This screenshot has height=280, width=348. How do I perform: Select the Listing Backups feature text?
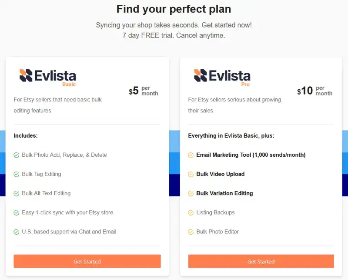pyautogui.click(x=215, y=213)
